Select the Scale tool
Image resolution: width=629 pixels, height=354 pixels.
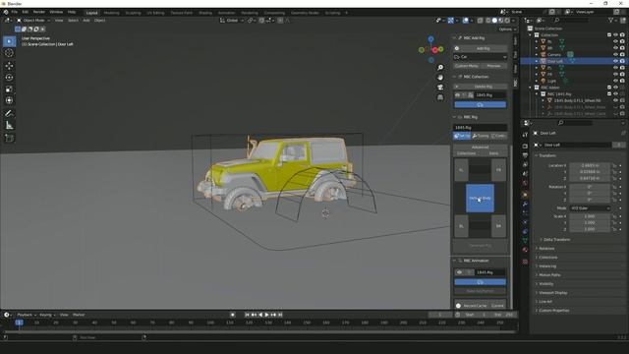(9, 89)
